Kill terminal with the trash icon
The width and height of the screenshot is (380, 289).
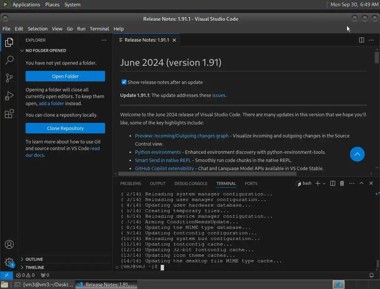pos(342,184)
